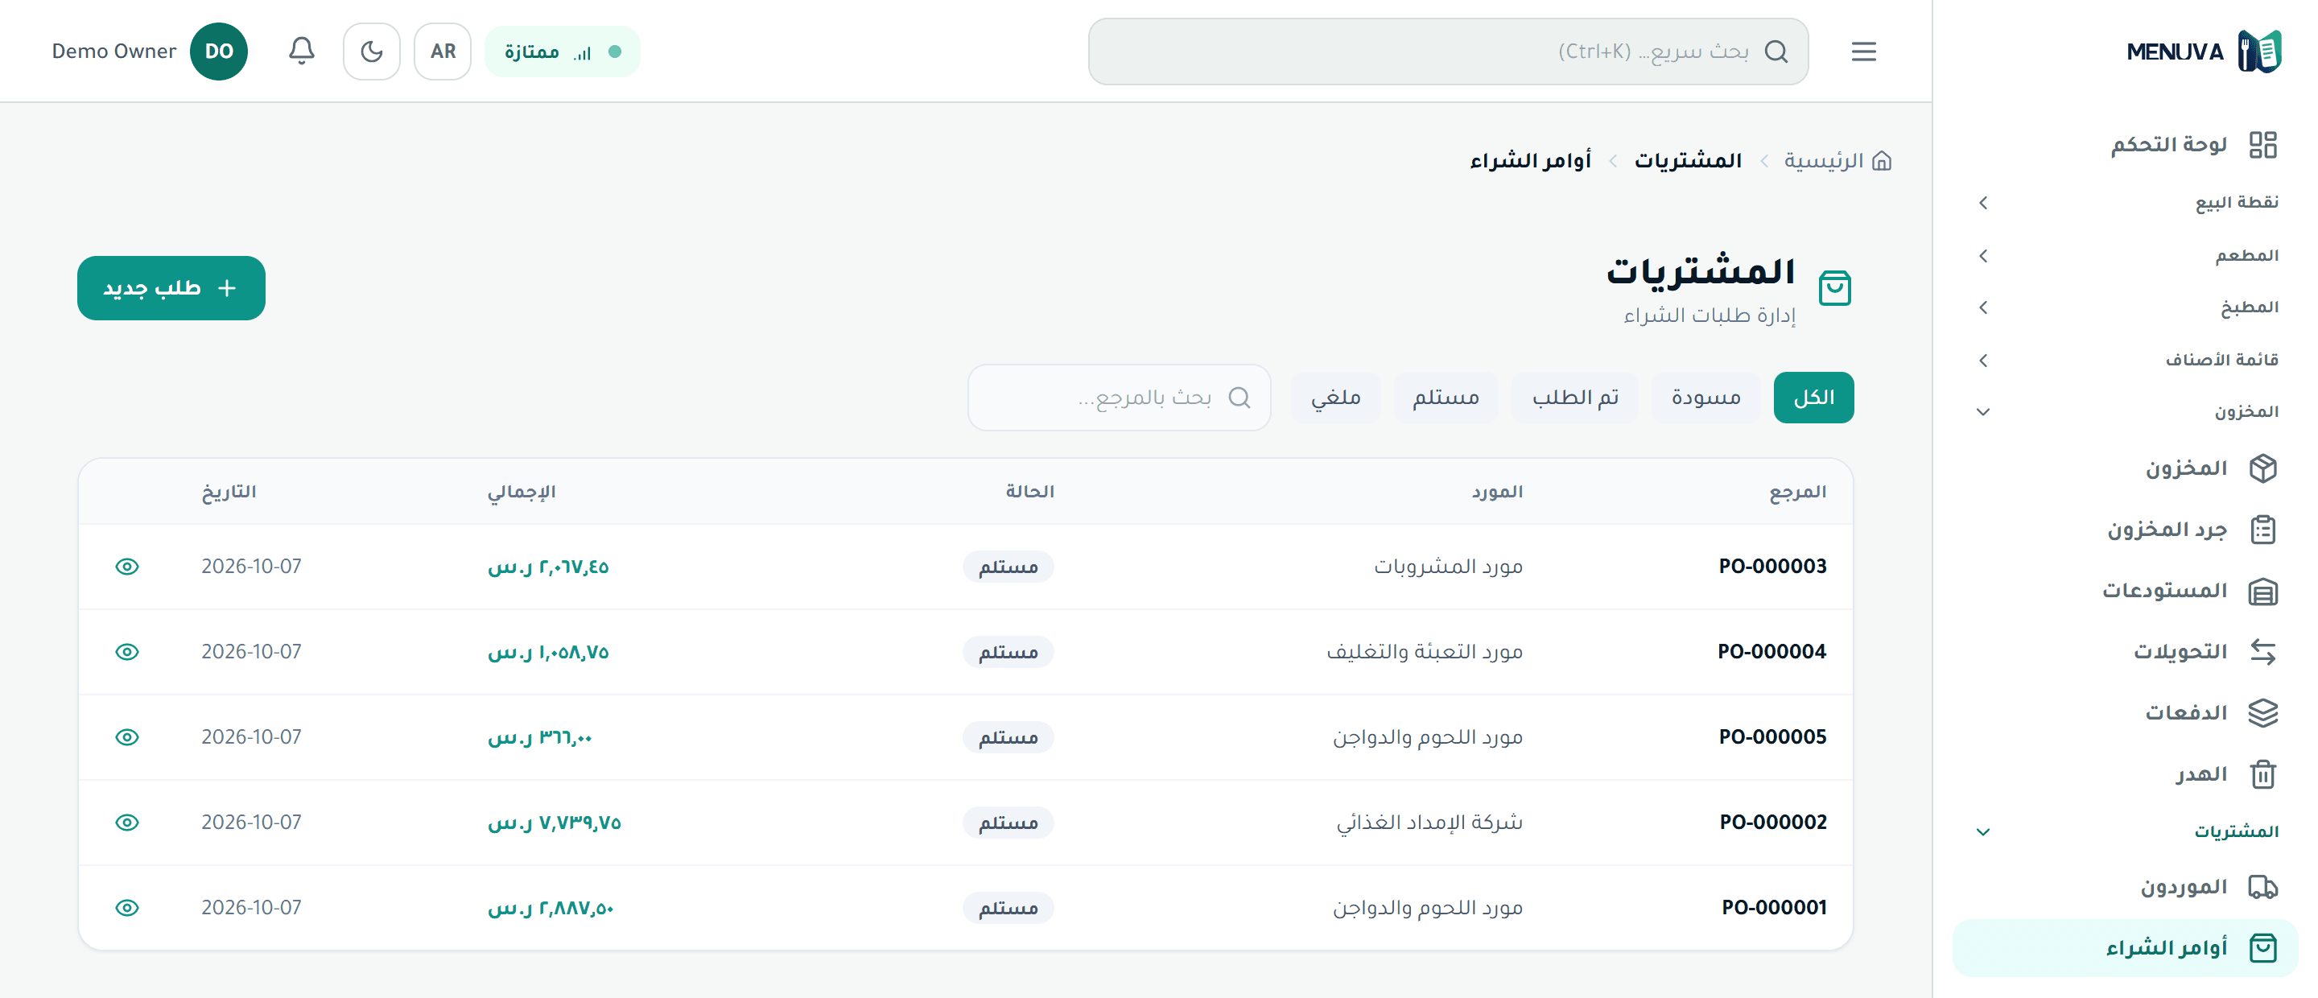Click the connection status badge ممتازة
Viewport: 2318px width, 998px height.
tap(563, 52)
